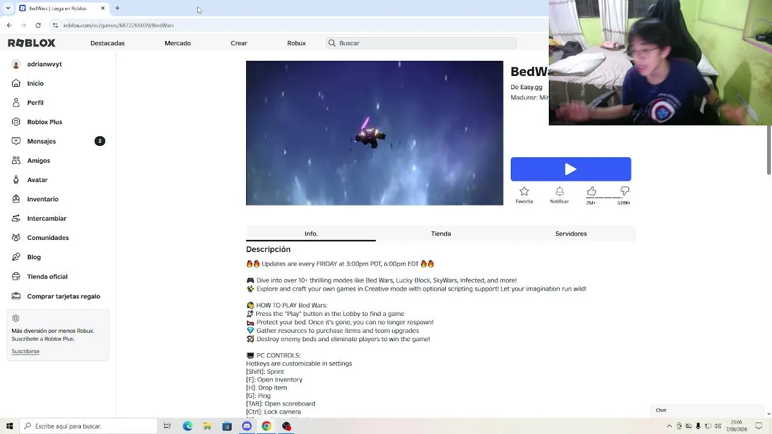Viewport: 772px width, 434px height.
Task: Open Comunidades via its group icon
Action: click(x=16, y=237)
